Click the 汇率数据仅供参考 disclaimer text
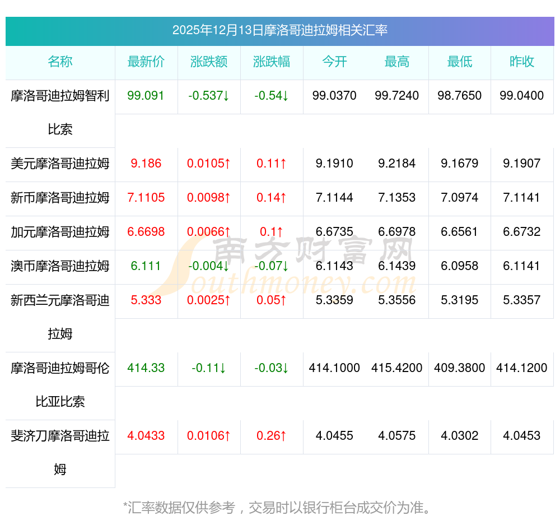560x525 pixels. coord(278,508)
